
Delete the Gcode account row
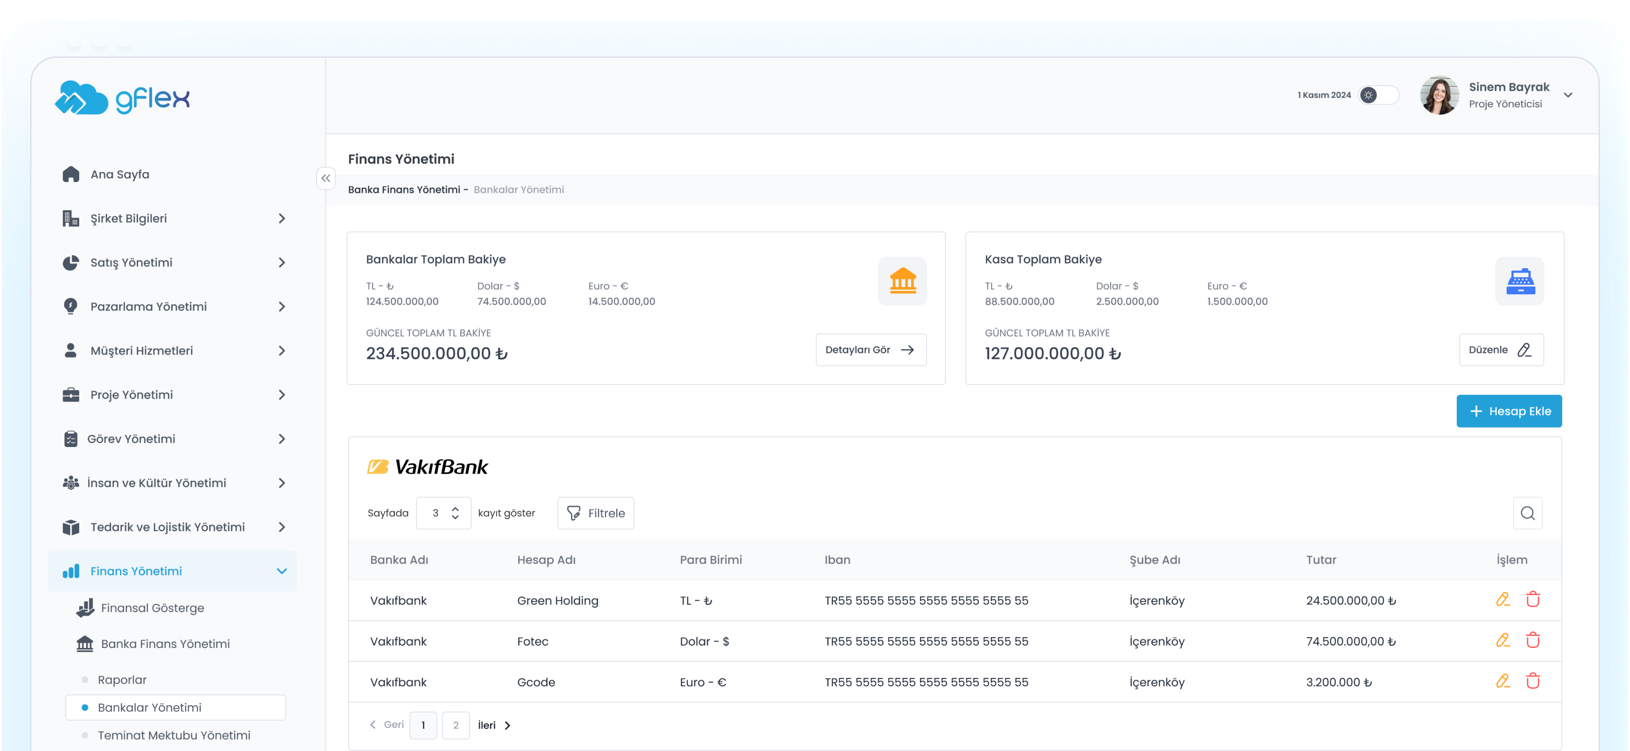(x=1532, y=681)
